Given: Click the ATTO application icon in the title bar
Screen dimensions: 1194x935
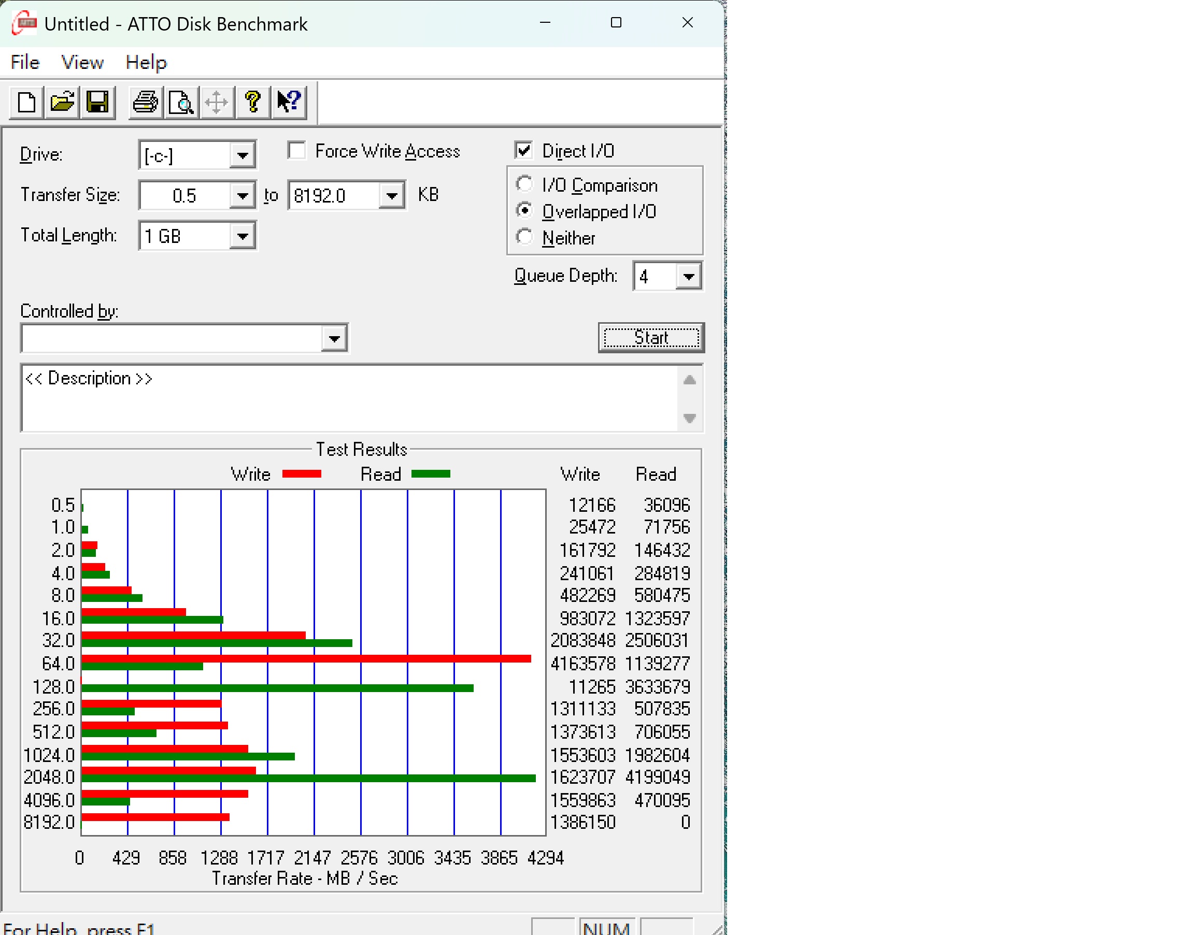Looking at the screenshot, I should point(25,23).
